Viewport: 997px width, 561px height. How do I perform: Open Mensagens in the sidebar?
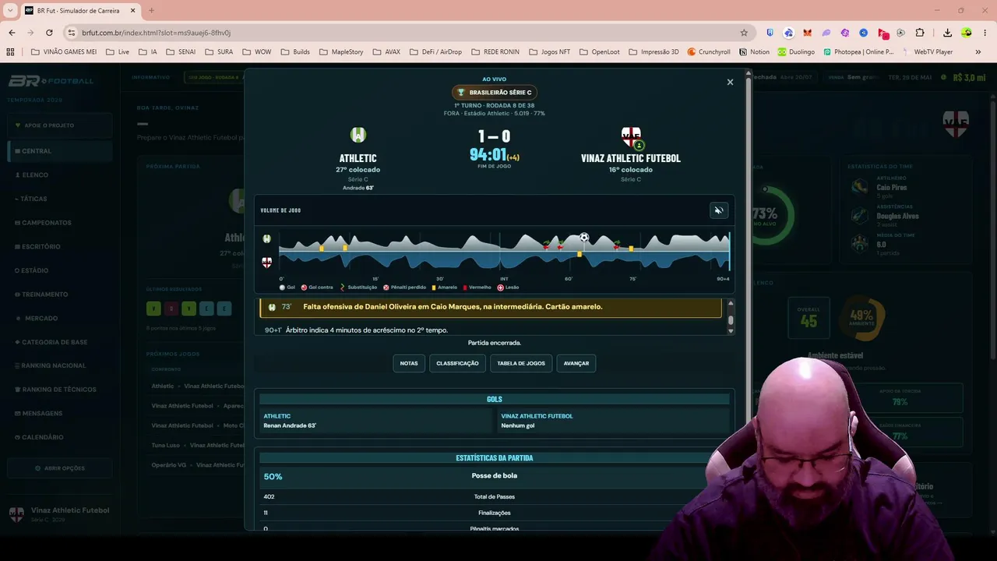(60, 413)
